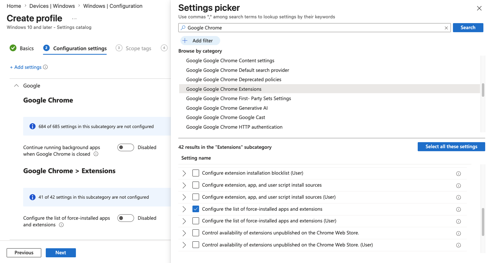
Task: Click Add filter button
Action: [200, 41]
